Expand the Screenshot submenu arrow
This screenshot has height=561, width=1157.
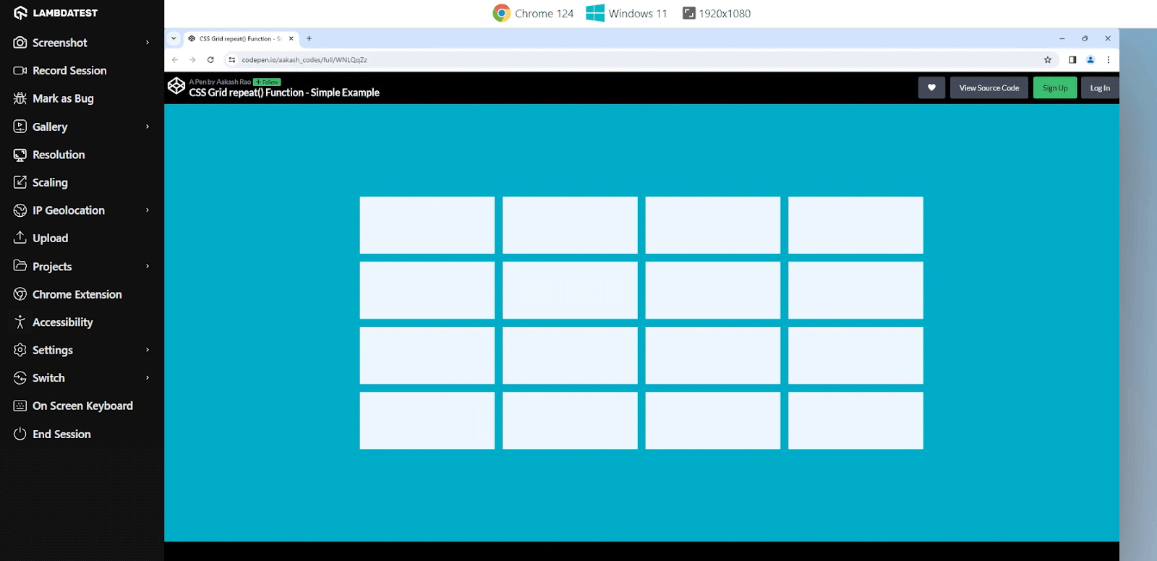tap(148, 43)
